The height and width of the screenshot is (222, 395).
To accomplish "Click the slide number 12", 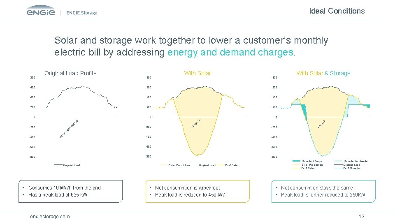I will coord(362,217).
